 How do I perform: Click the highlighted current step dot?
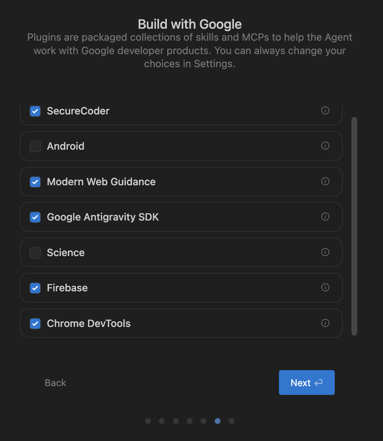(218, 421)
